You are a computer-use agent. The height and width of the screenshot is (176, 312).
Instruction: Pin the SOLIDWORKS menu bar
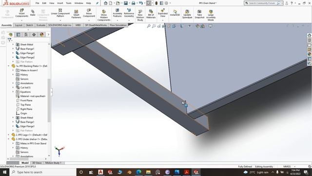(x=97, y=3)
